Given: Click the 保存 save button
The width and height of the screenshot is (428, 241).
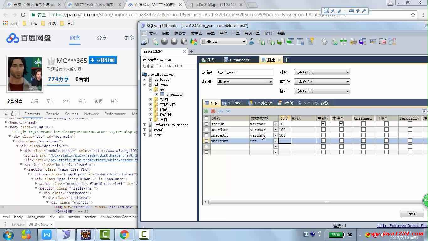Looking at the screenshot, I should 412,213.
